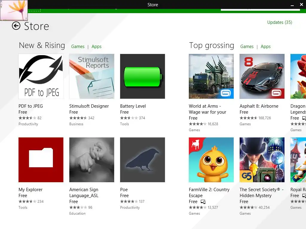
Task: Click the 'Stimulsoft Designer' app title
Action: 89,106
